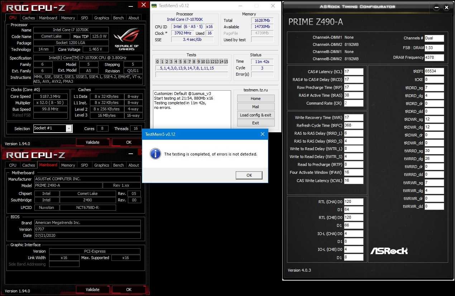The image size is (455, 296).
Task: Click the TestMem5 title bar app icon
Action: point(154,6)
